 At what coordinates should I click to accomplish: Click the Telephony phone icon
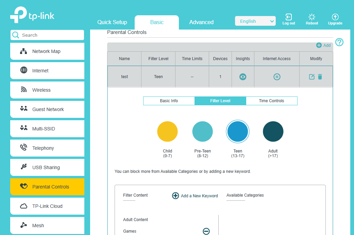(24, 147)
